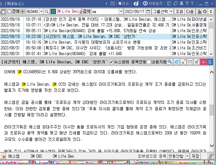Click the window layout icon in title bar
Screen dimensions: 216x165
pos(169,4)
